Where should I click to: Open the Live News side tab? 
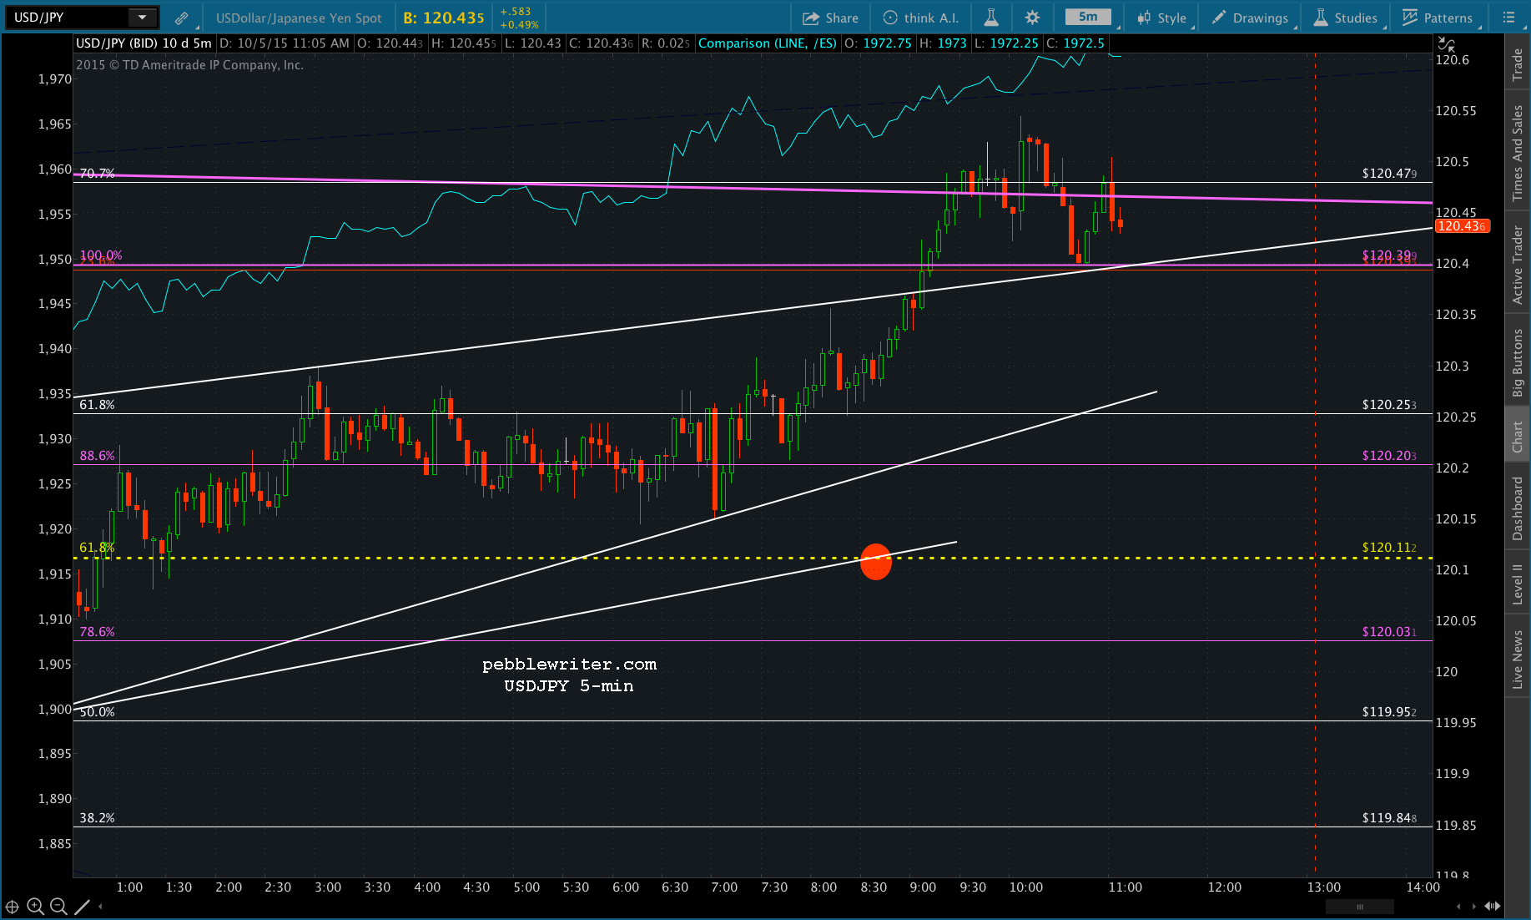point(1518,659)
